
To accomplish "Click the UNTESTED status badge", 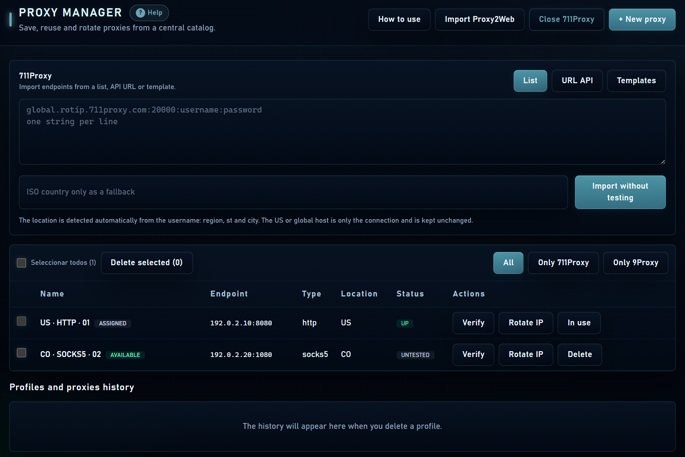I will (x=415, y=355).
